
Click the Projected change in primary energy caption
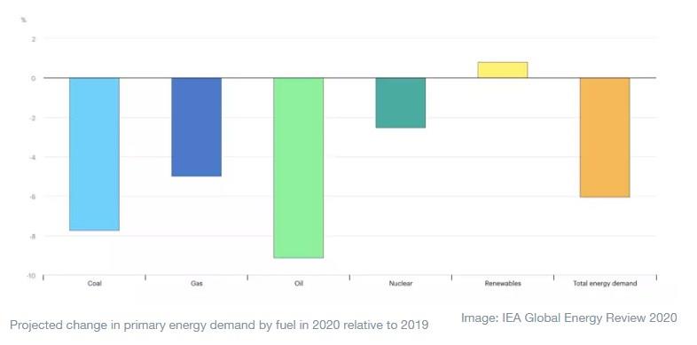[219, 325]
